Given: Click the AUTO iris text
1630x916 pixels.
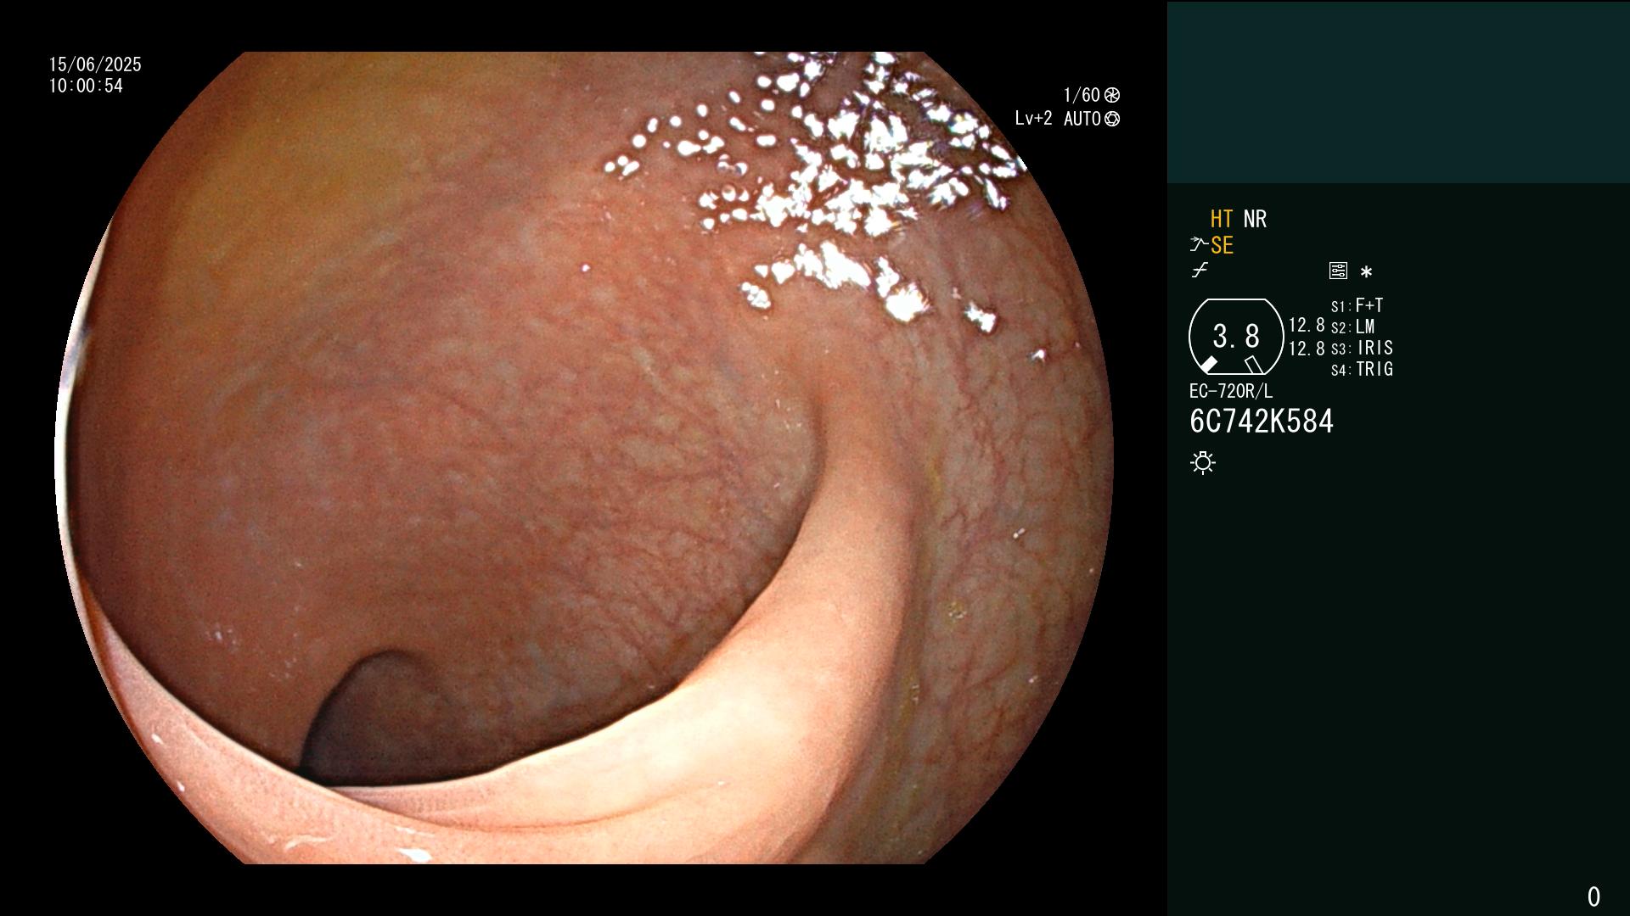Looking at the screenshot, I should coord(1082,119).
